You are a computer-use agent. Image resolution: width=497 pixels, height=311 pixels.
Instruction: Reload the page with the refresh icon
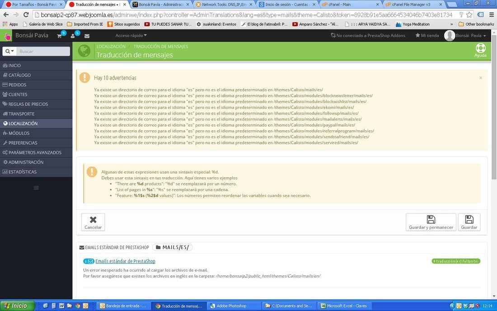[x=26, y=15]
